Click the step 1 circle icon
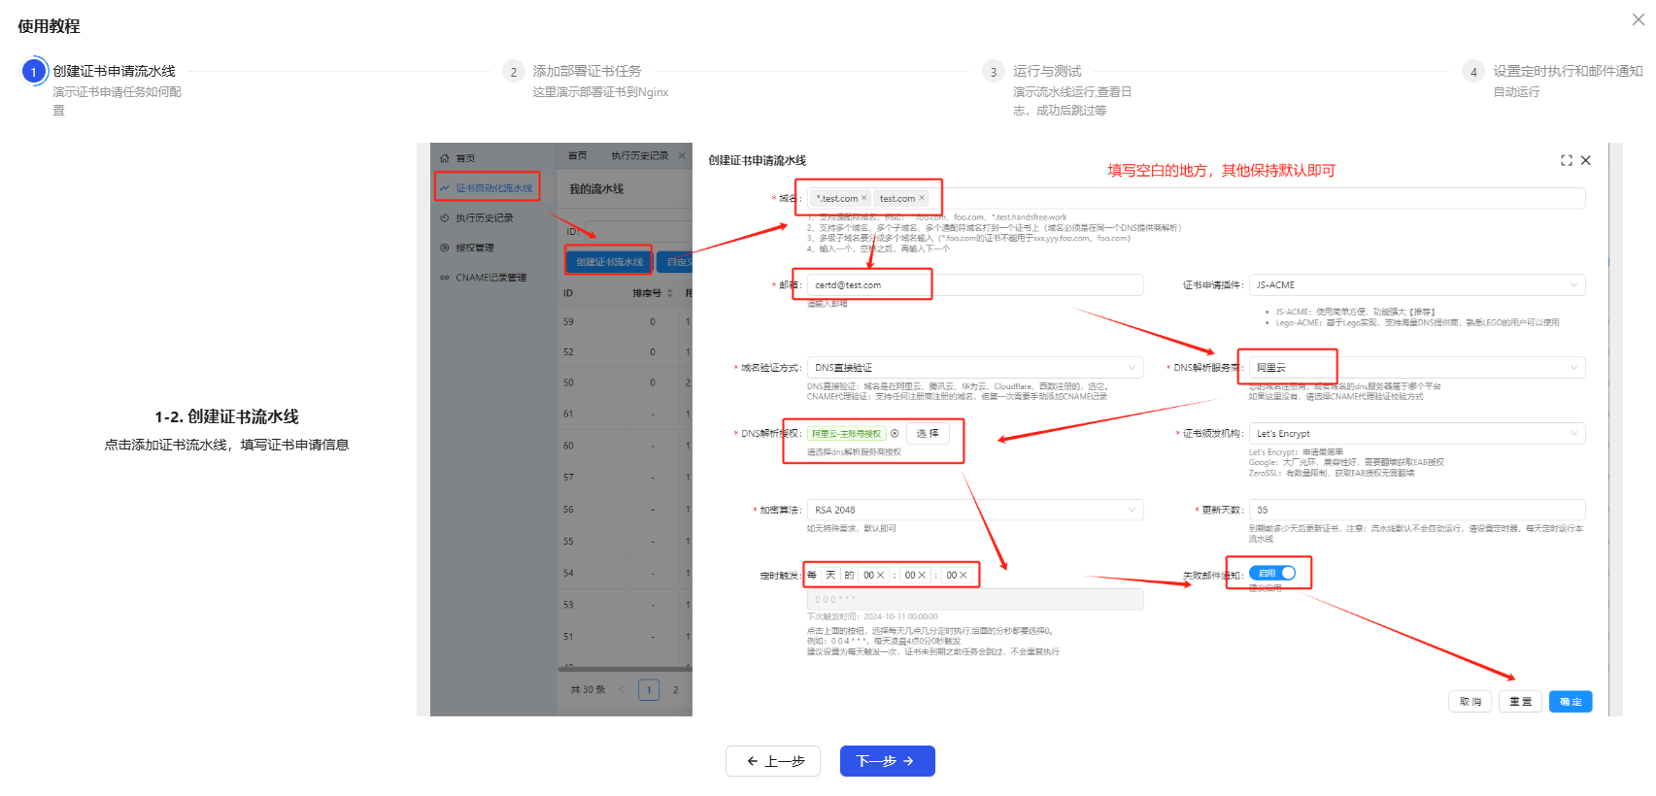1656x796 pixels. (x=34, y=72)
